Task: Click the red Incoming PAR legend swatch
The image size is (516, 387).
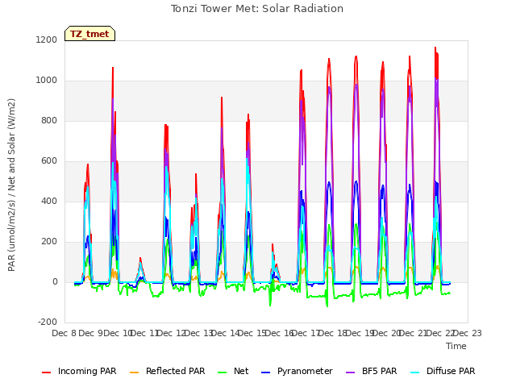Action: coord(47,372)
